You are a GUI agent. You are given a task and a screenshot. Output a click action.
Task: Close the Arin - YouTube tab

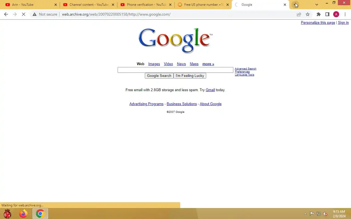pos(56,5)
